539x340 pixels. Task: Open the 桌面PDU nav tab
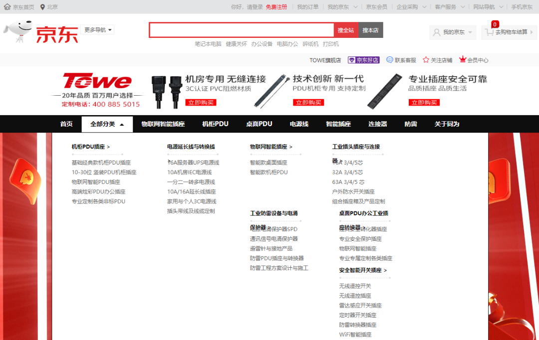259,124
